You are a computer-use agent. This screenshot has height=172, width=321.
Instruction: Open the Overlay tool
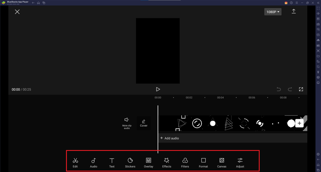pyautogui.click(x=149, y=162)
